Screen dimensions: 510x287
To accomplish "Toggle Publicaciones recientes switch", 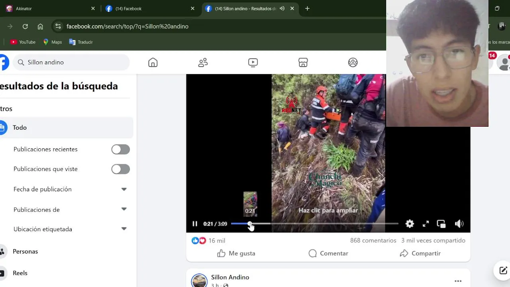I will [121, 149].
